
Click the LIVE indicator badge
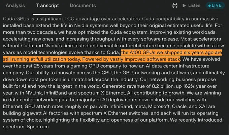[x=215, y=5]
